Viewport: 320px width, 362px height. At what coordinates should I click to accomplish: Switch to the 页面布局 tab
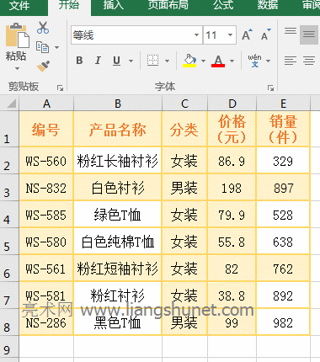[168, 5]
